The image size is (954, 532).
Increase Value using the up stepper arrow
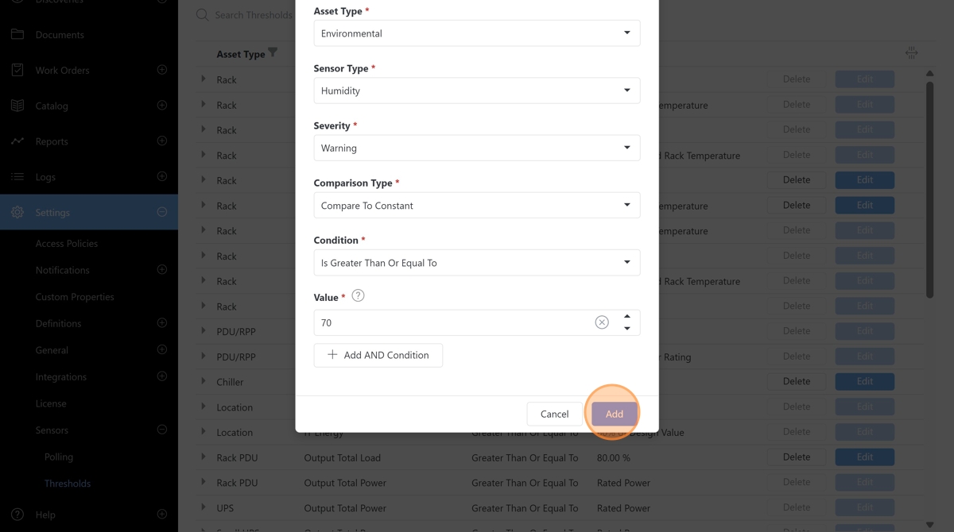[627, 317]
